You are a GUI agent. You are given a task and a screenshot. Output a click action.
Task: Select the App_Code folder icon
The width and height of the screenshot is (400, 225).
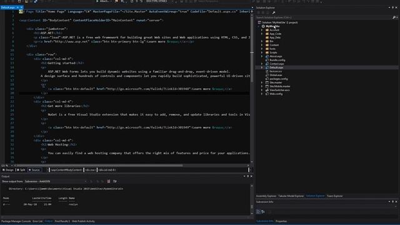267,34
